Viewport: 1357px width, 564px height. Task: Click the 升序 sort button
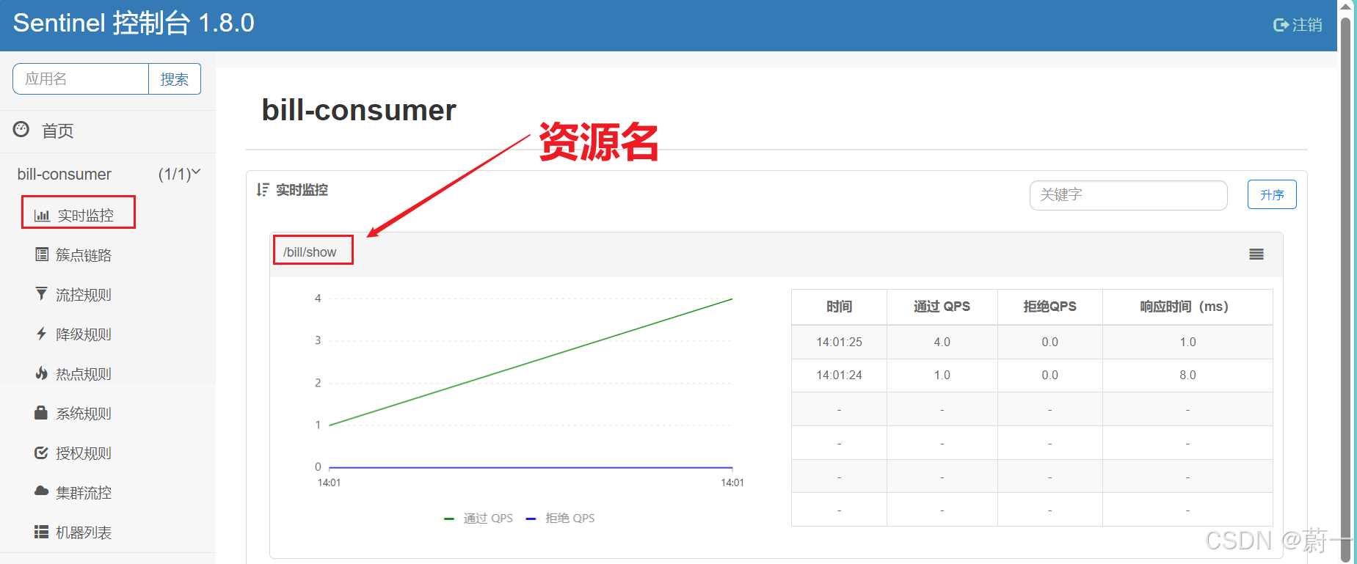[x=1272, y=194]
